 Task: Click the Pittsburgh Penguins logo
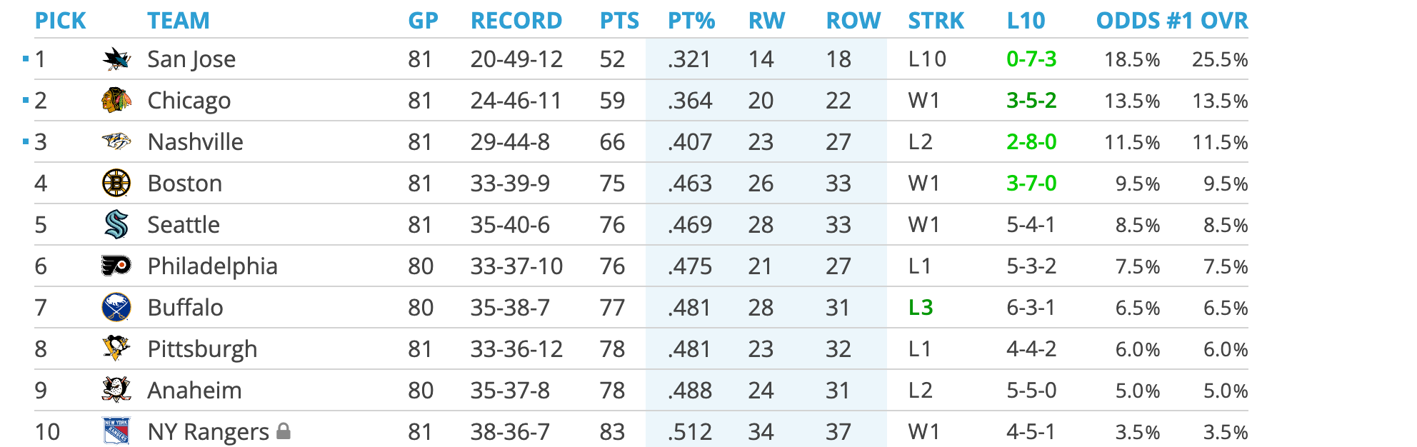116,349
